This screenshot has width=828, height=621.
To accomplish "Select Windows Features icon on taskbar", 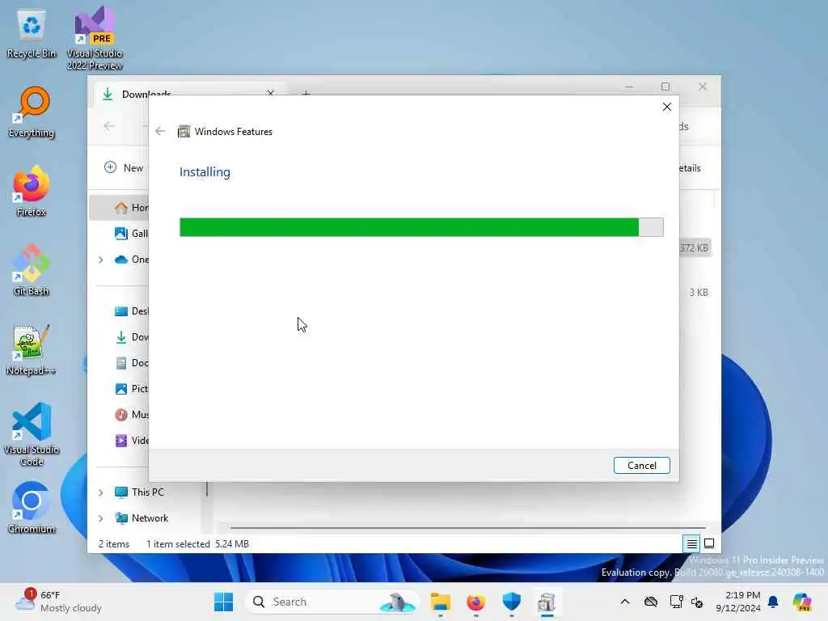I will [x=547, y=602].
